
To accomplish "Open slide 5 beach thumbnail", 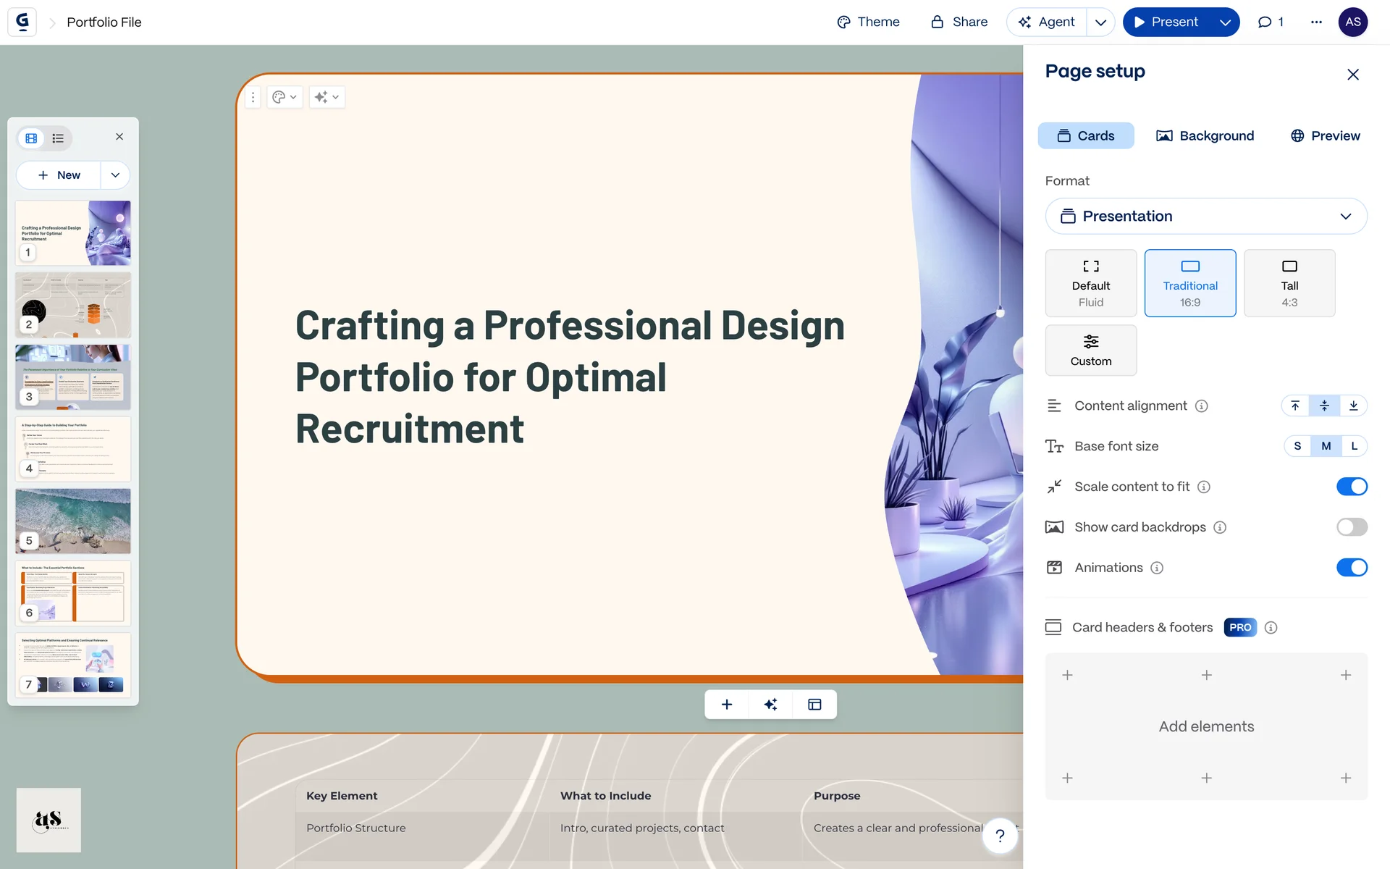I will coord(73,521).
